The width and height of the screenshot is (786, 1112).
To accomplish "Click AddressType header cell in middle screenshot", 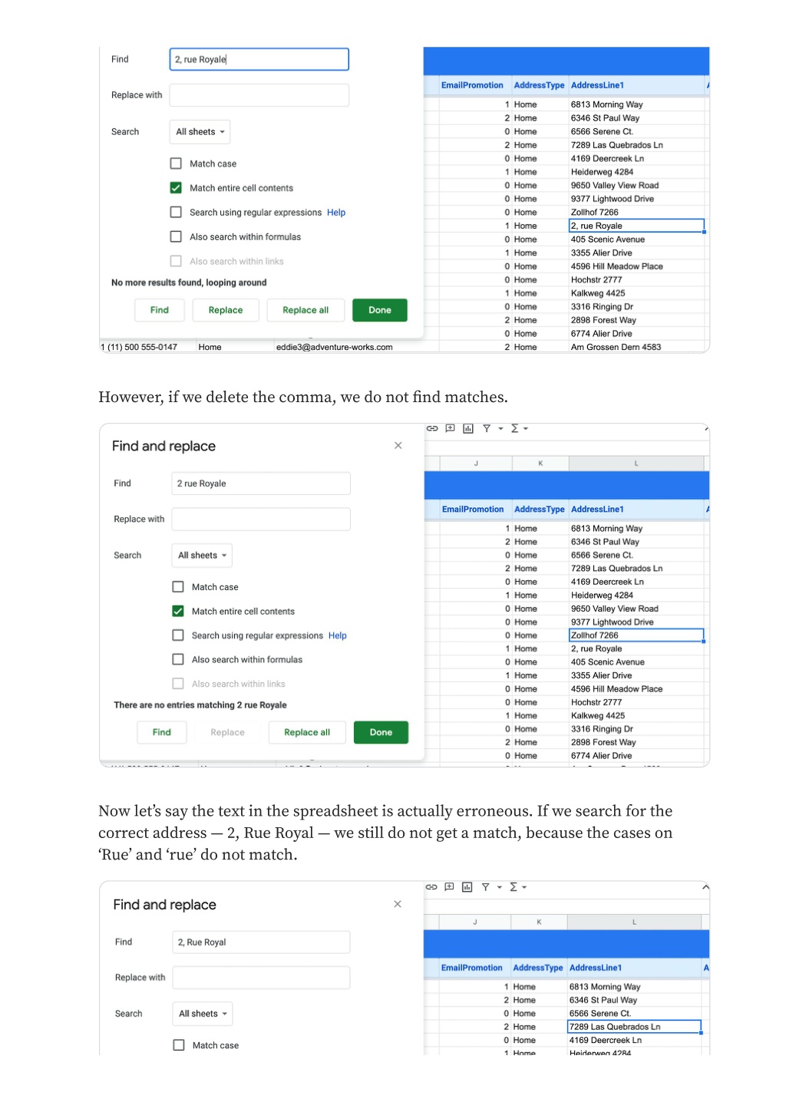I will [540, 509].
